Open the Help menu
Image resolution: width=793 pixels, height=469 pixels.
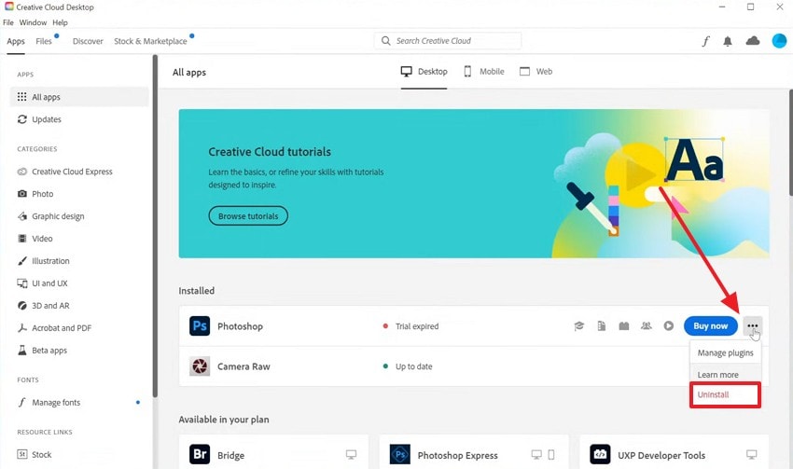click(60, 22)
